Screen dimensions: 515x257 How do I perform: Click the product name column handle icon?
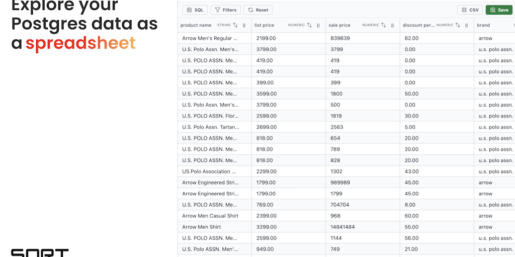[244, 25]
